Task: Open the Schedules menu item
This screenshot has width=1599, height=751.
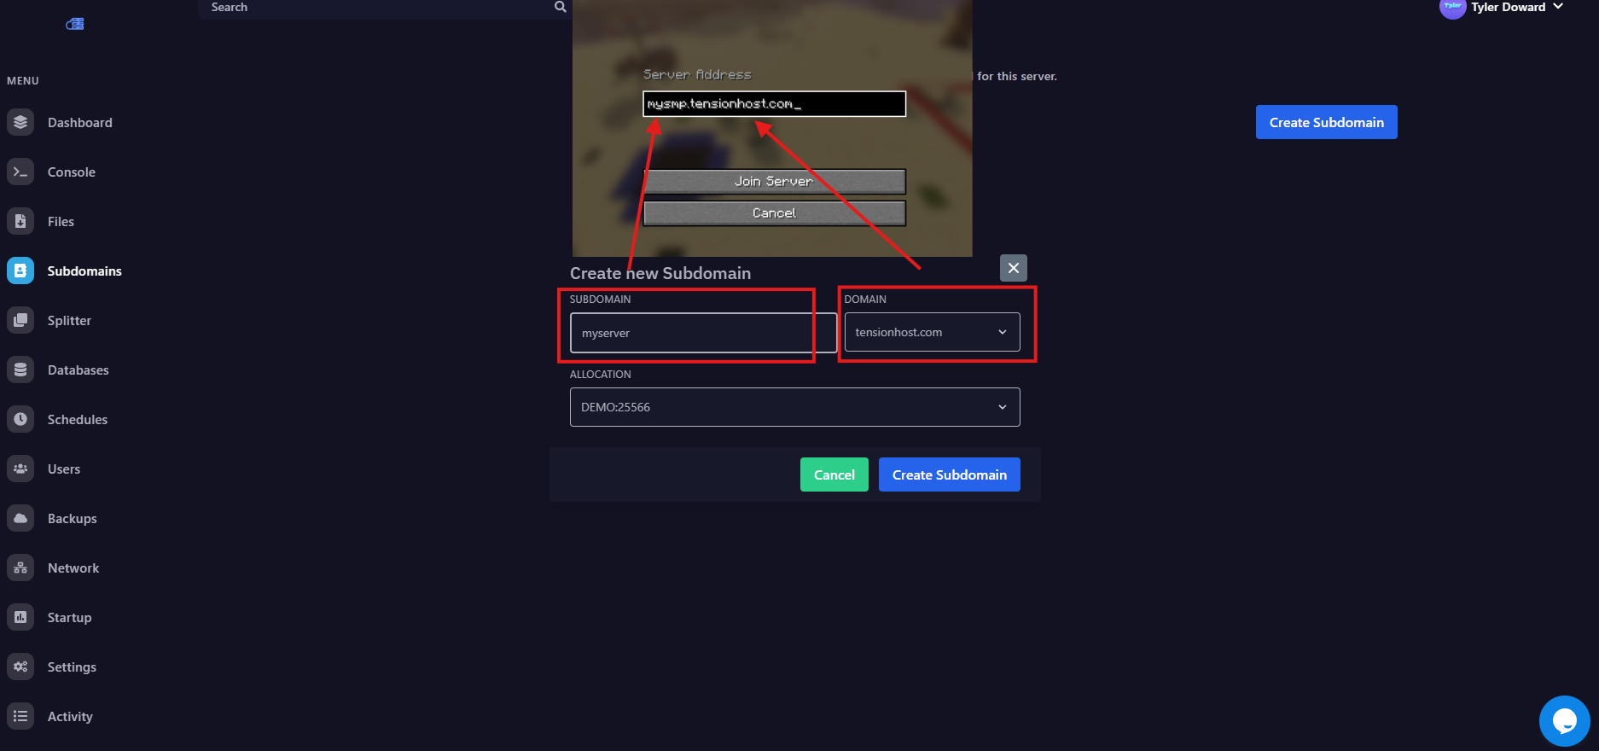Action: point(78,419)
